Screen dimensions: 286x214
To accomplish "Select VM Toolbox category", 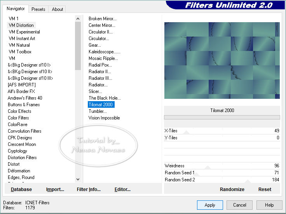I will click(20, 52).
